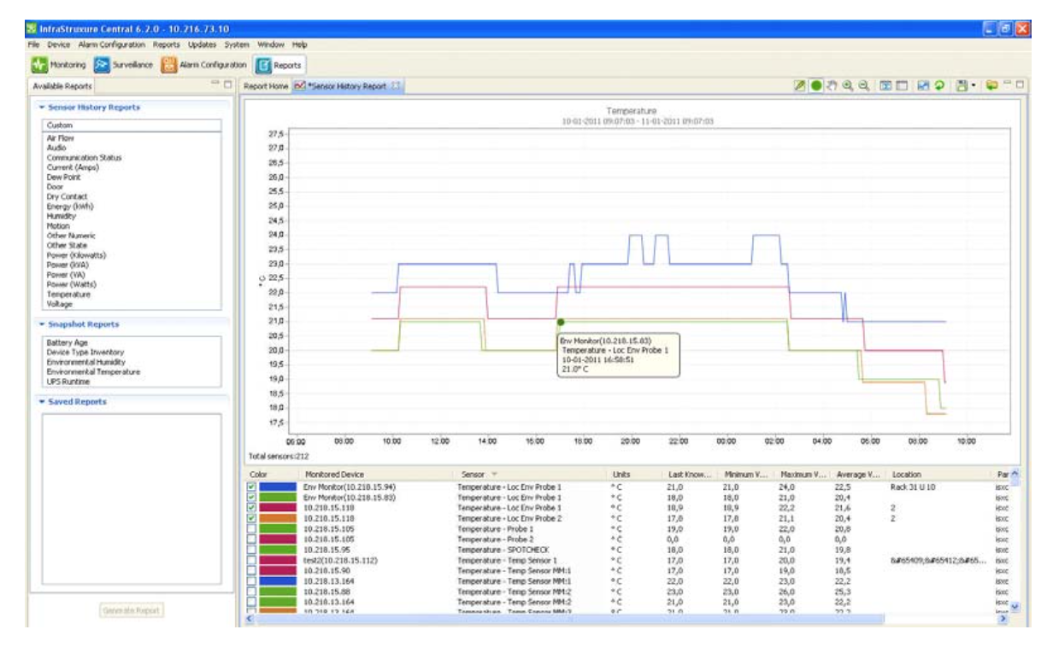Uncheck the 10.218.15.118 Loc Env Probe 1 checkbox

(x=251, y=507)
